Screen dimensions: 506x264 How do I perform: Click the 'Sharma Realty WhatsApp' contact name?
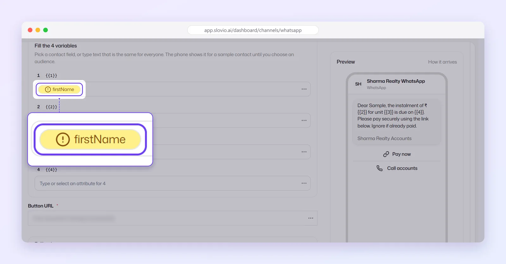[x=396, y=81]
